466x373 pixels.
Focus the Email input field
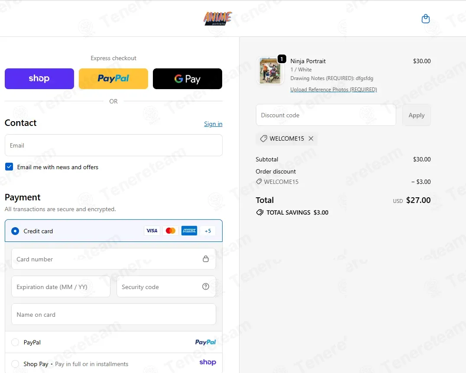click(x=113, y=145)
